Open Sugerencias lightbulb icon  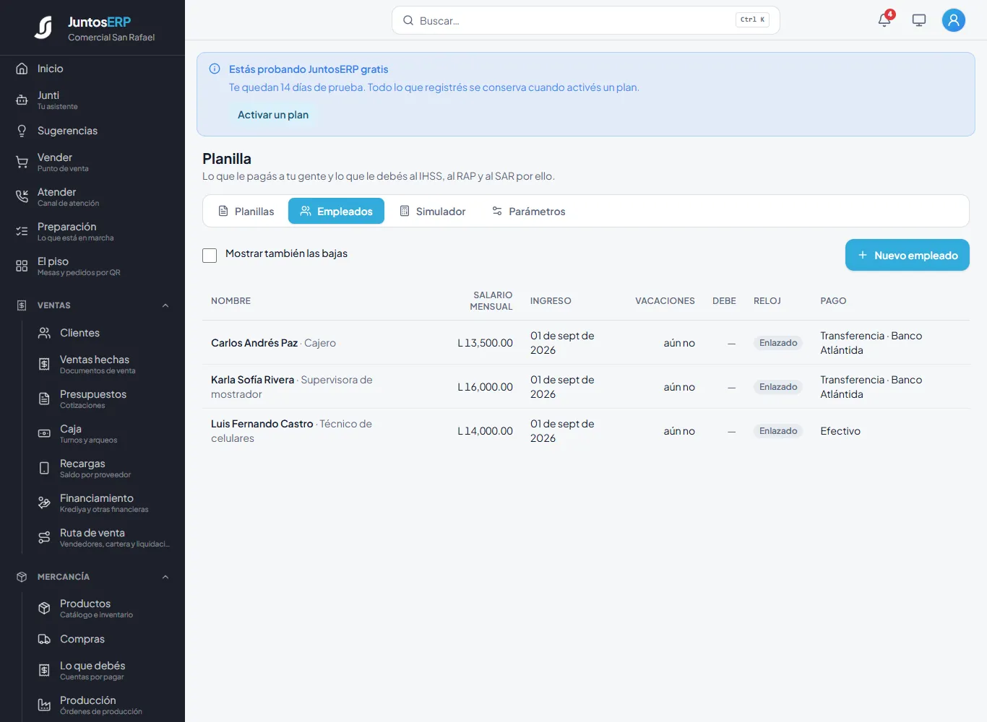pos(22,131)
